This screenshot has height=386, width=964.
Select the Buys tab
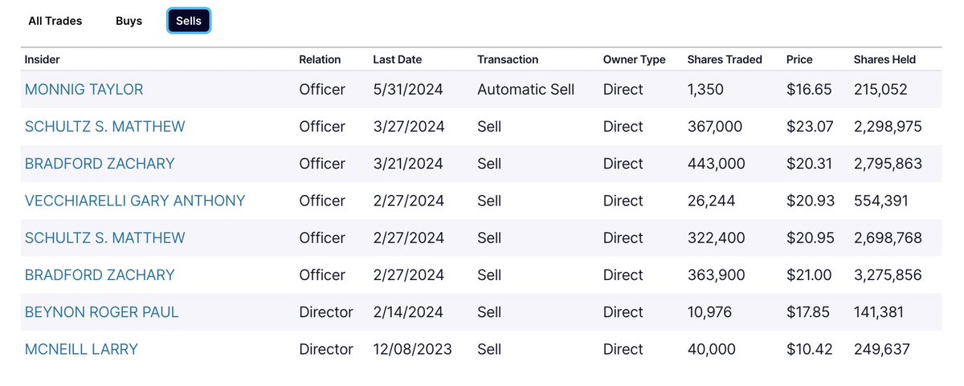[x=129, y=21]
